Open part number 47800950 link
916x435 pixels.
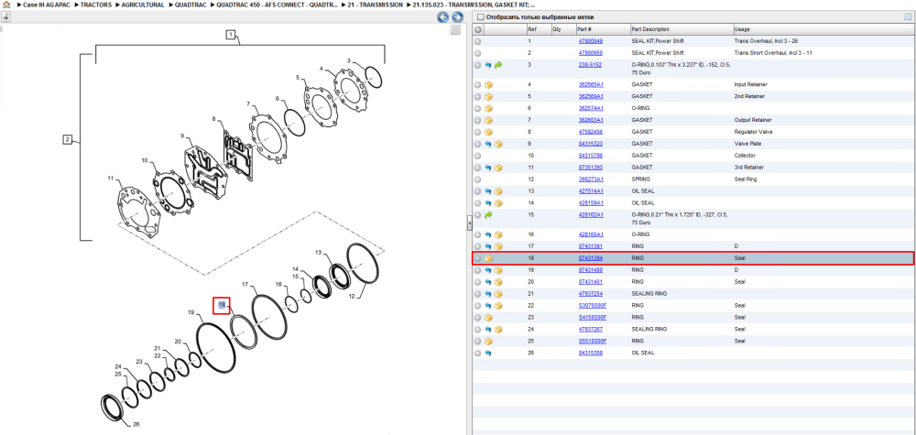[591, 53]
